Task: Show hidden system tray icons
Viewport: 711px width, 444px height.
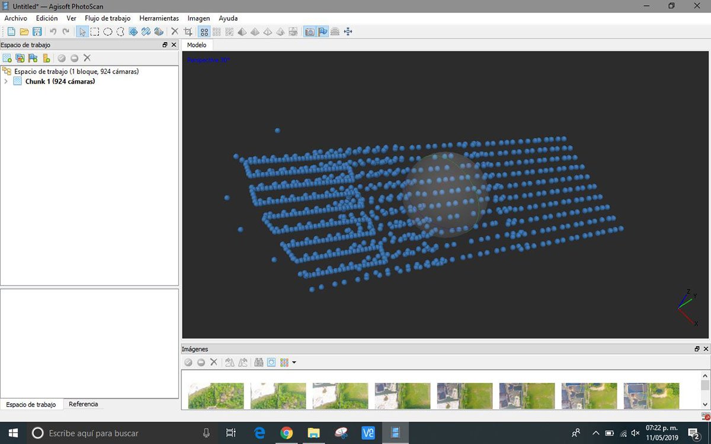Action: pos(595,433)
